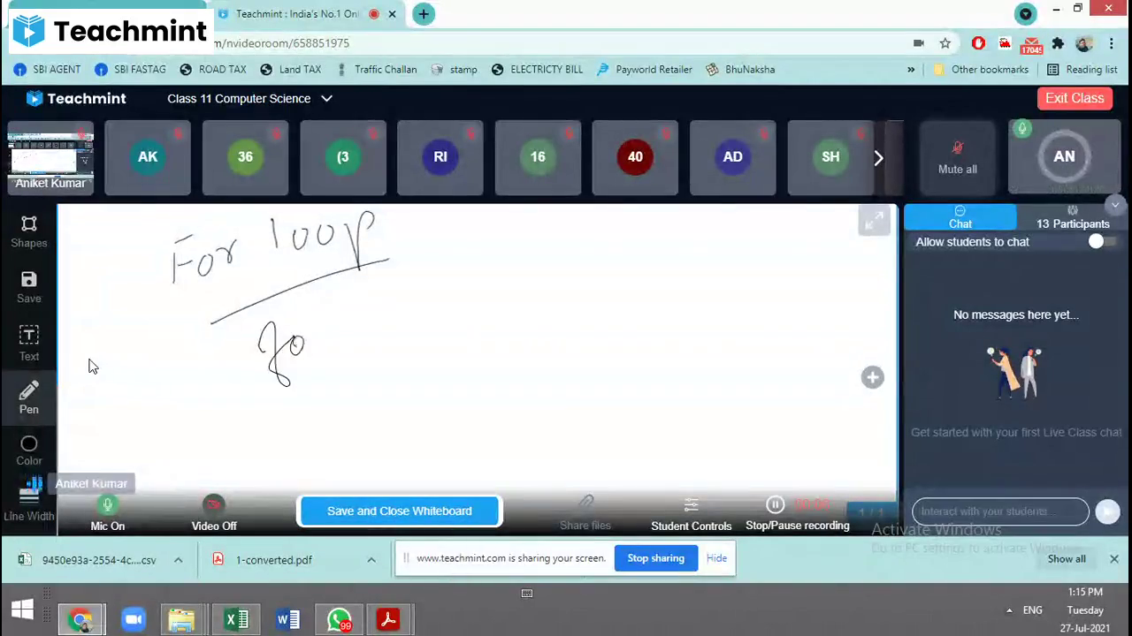Stop sharing the screen
The height and width of the screenshot is (636, 1132).
pos(656,558)
